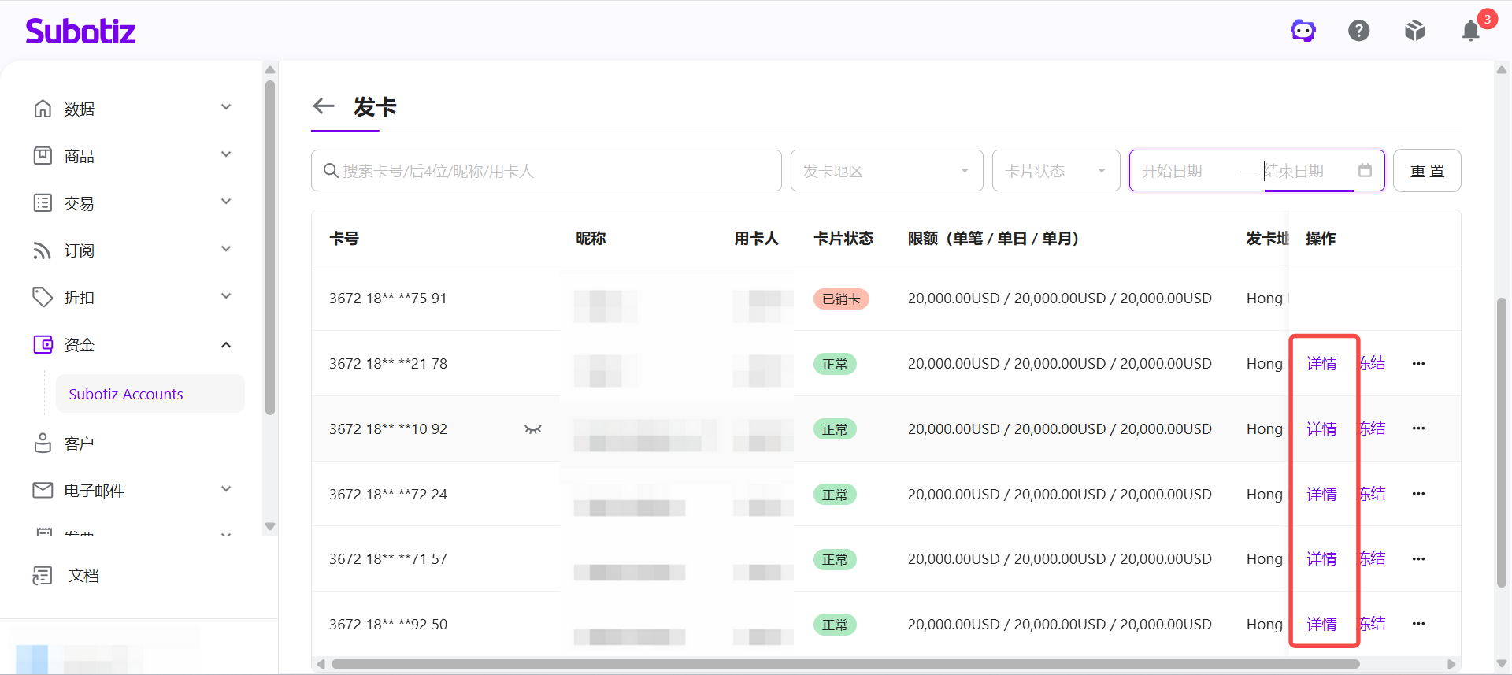Screen dimensions: 1512x675
Task: Click the 数据 home icon in sidebar
Action: pyautogui.click(x=43, y=109)
